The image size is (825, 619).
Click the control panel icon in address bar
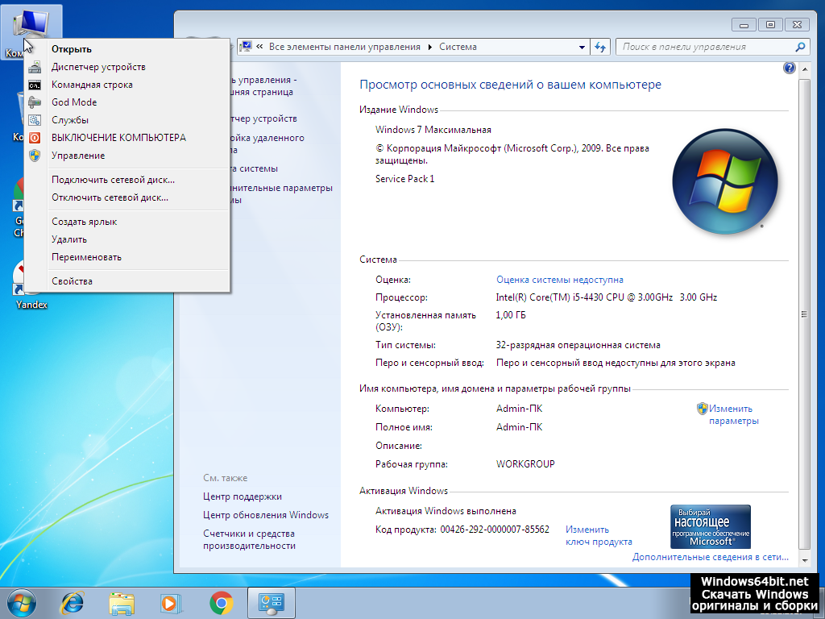point(245,47)
